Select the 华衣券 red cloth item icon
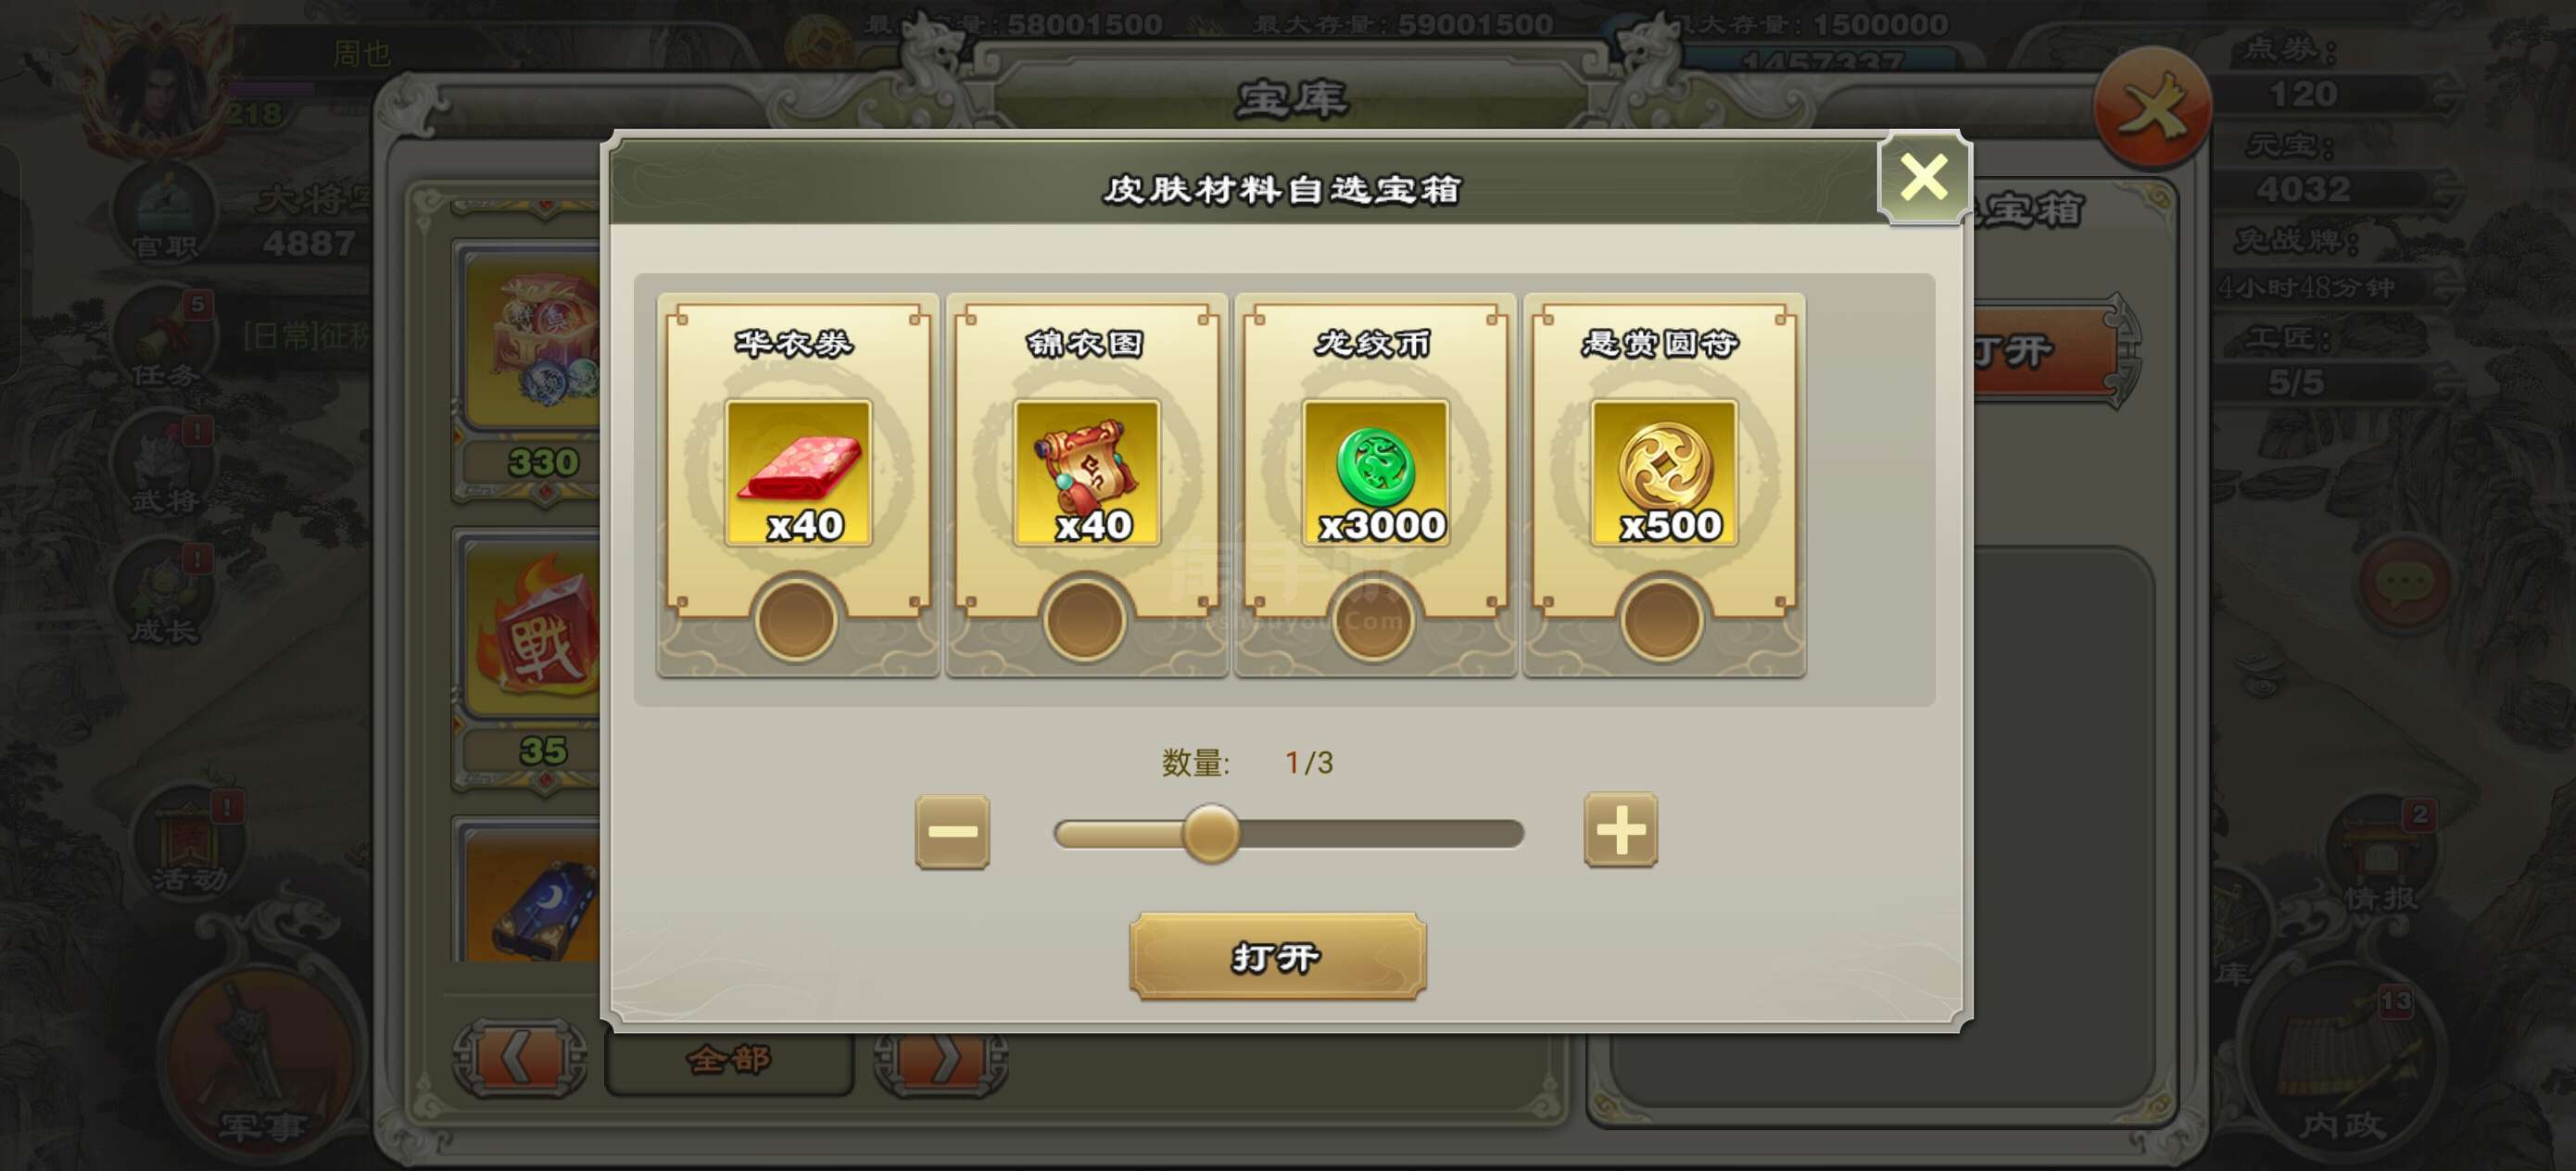Viewport: 2576px width, 1171px height. pyautogui.click(x=798, y=472)
